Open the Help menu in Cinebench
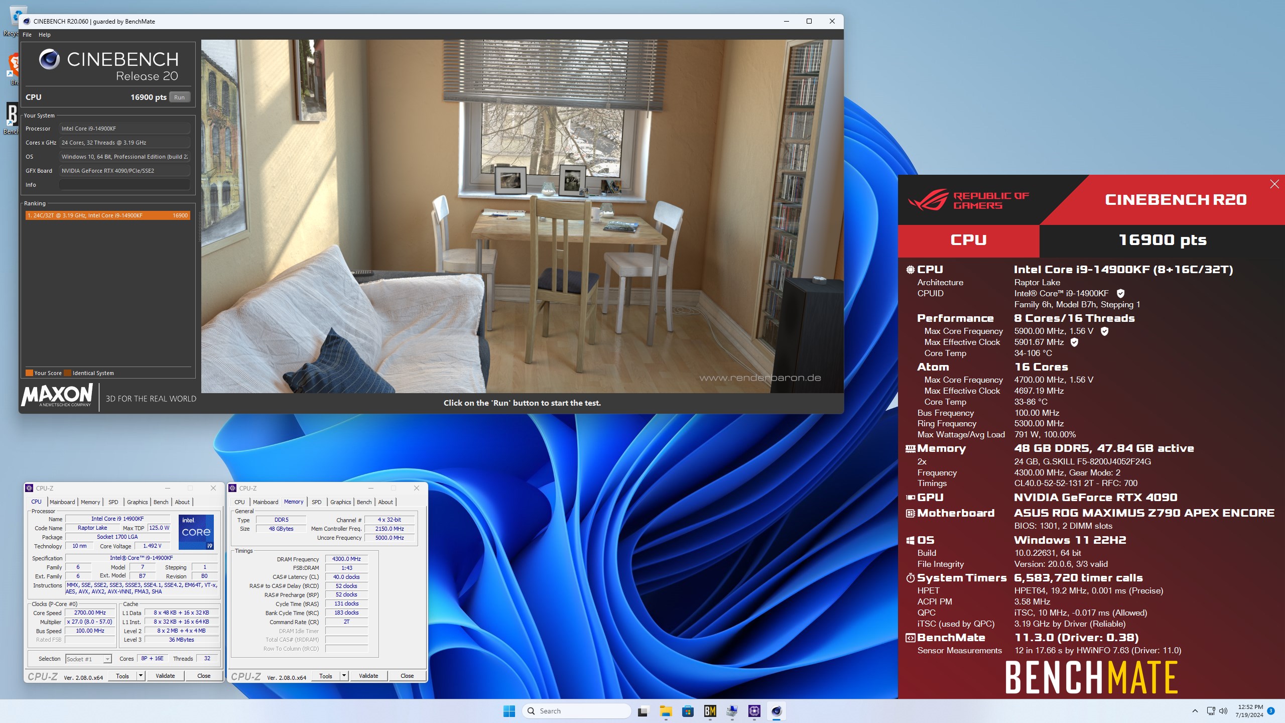1285x723 pixels. [x=45, y=35]
